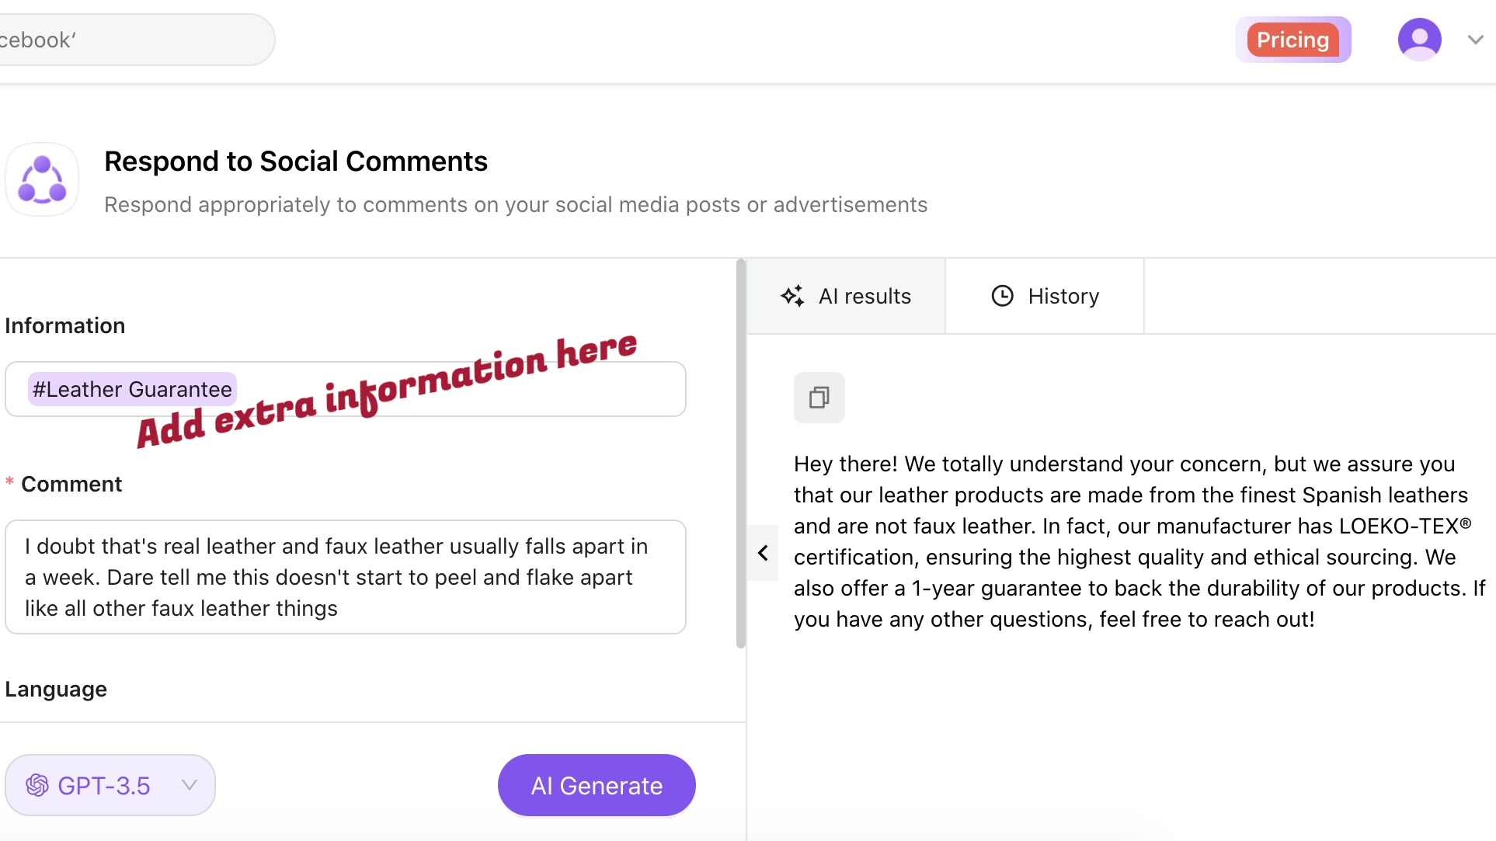Open the Pricing page

point(1292,39)
